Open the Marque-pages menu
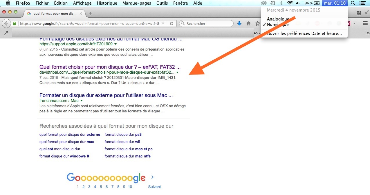This screenshot has width=370, height=195. click(137, 3)
